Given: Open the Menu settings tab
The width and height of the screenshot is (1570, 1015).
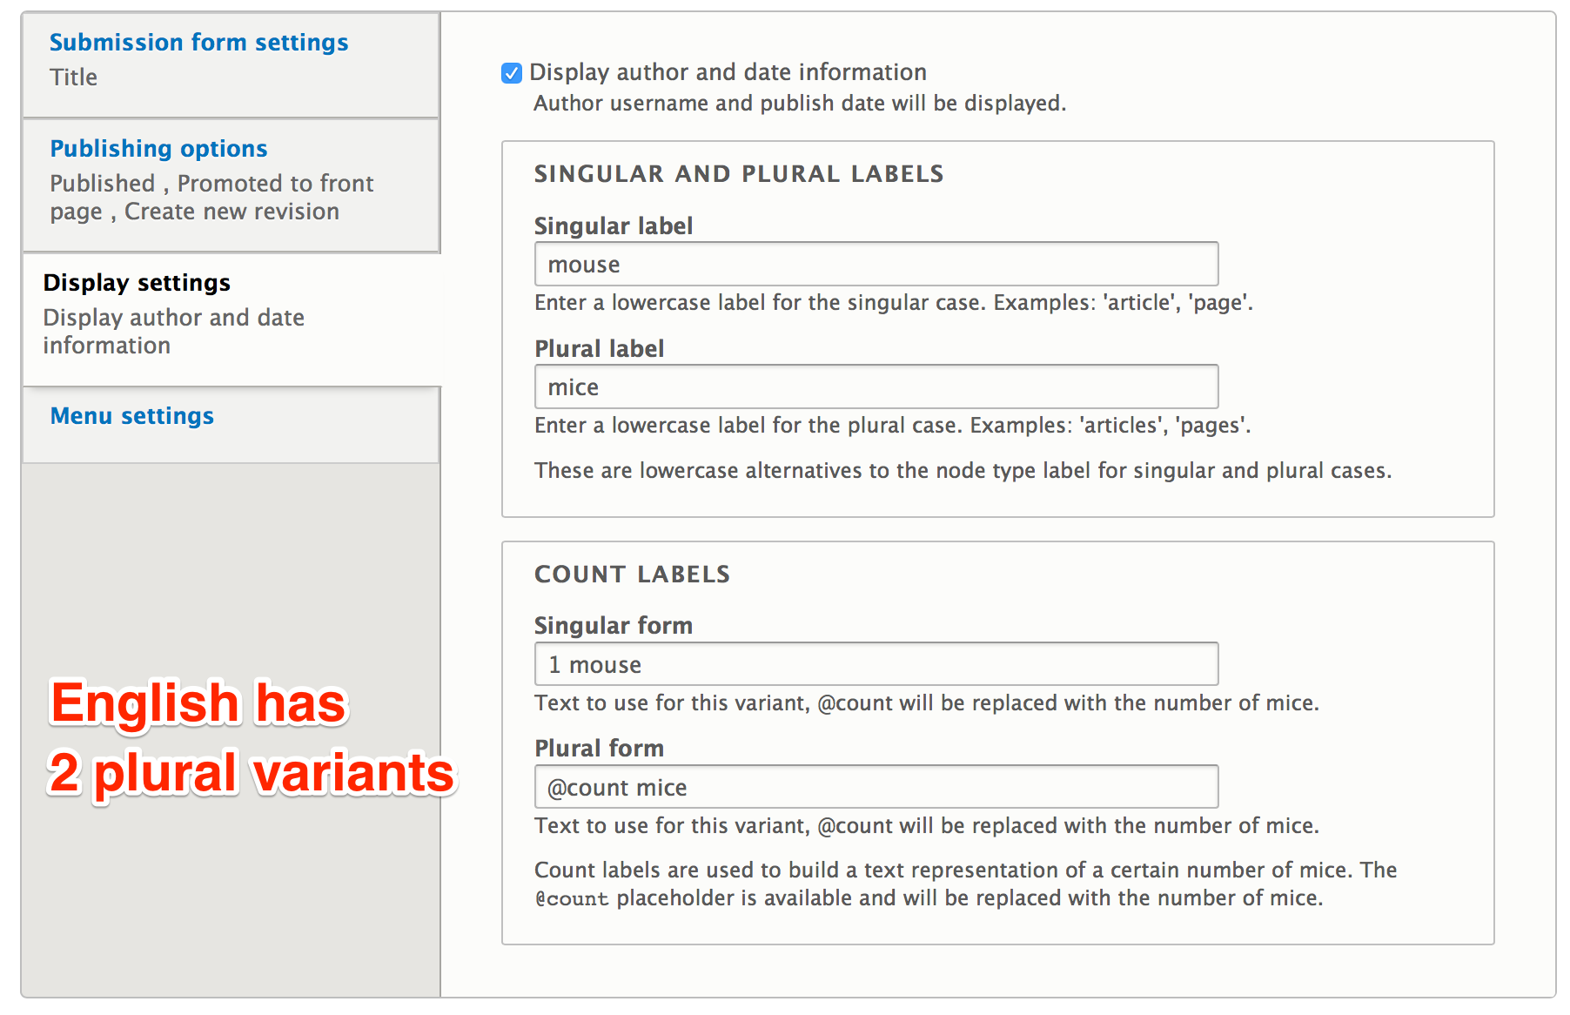Looking at the screenshot, I should coord(131,416).
